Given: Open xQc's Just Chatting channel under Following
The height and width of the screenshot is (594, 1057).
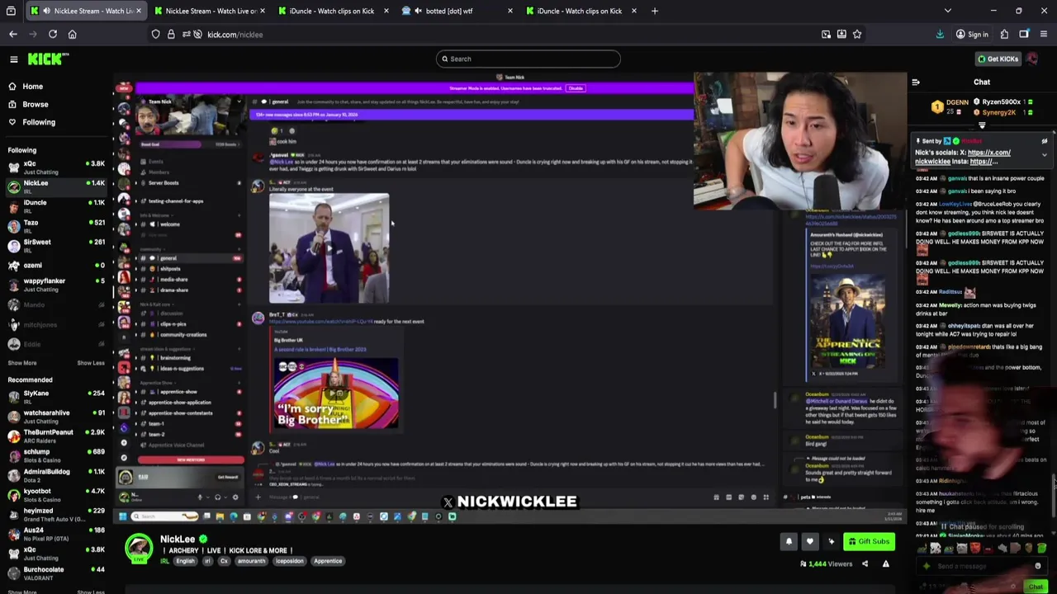Looking at the screenshot, I should 56,167.
